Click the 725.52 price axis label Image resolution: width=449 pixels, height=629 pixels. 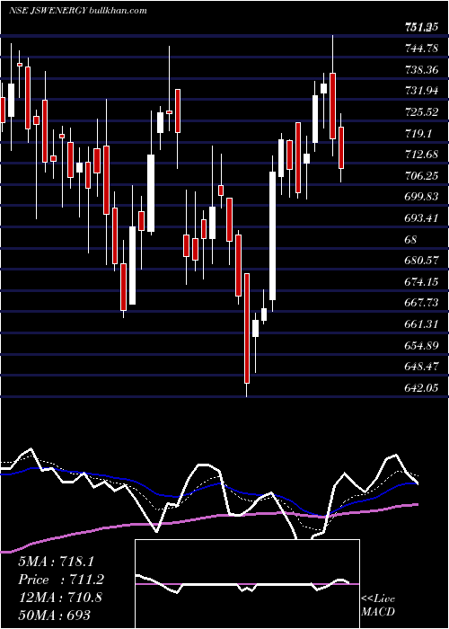pos(421,112)
